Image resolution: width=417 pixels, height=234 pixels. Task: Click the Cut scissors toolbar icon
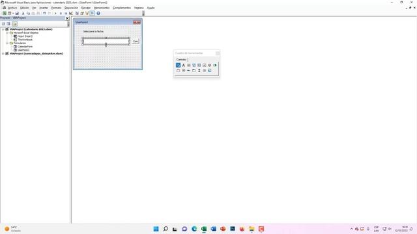23,13
